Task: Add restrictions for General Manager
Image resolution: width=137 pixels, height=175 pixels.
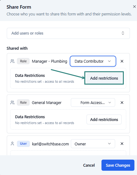Action: [x=104, y=119]
